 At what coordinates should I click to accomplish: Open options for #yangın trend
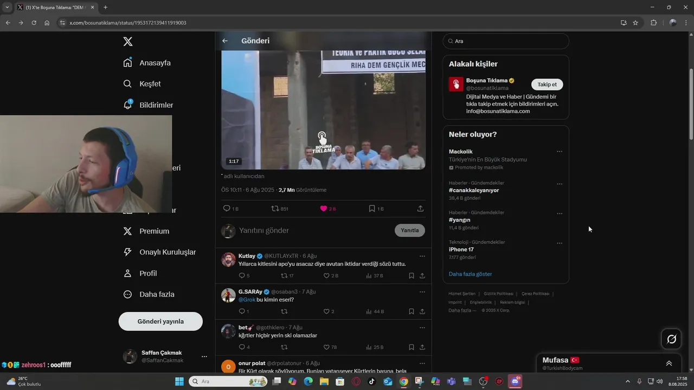[x=560, y=213]
